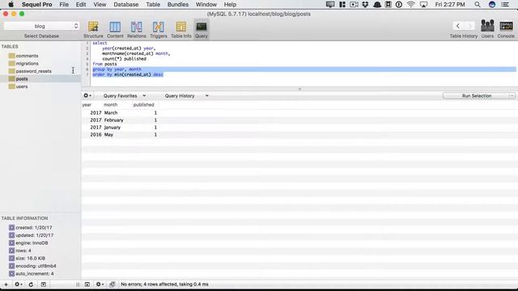Click the query status history icon
Screen dimensions: 518x291
tap(113, 284)
